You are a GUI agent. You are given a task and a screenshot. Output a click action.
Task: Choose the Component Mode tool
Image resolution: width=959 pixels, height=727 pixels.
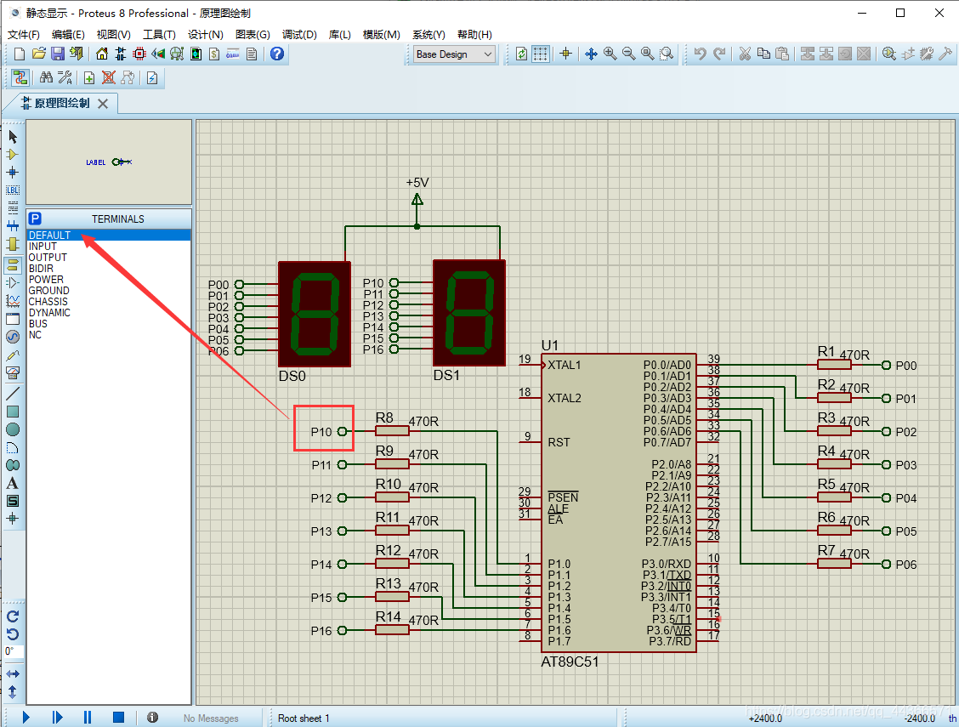coord(12,155)
